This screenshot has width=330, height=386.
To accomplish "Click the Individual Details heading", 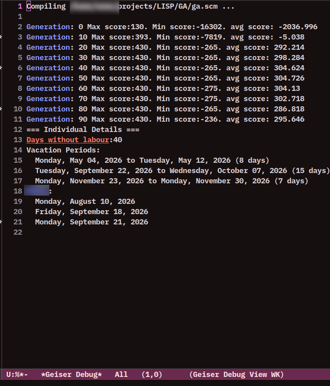I will tap(83, 130).
